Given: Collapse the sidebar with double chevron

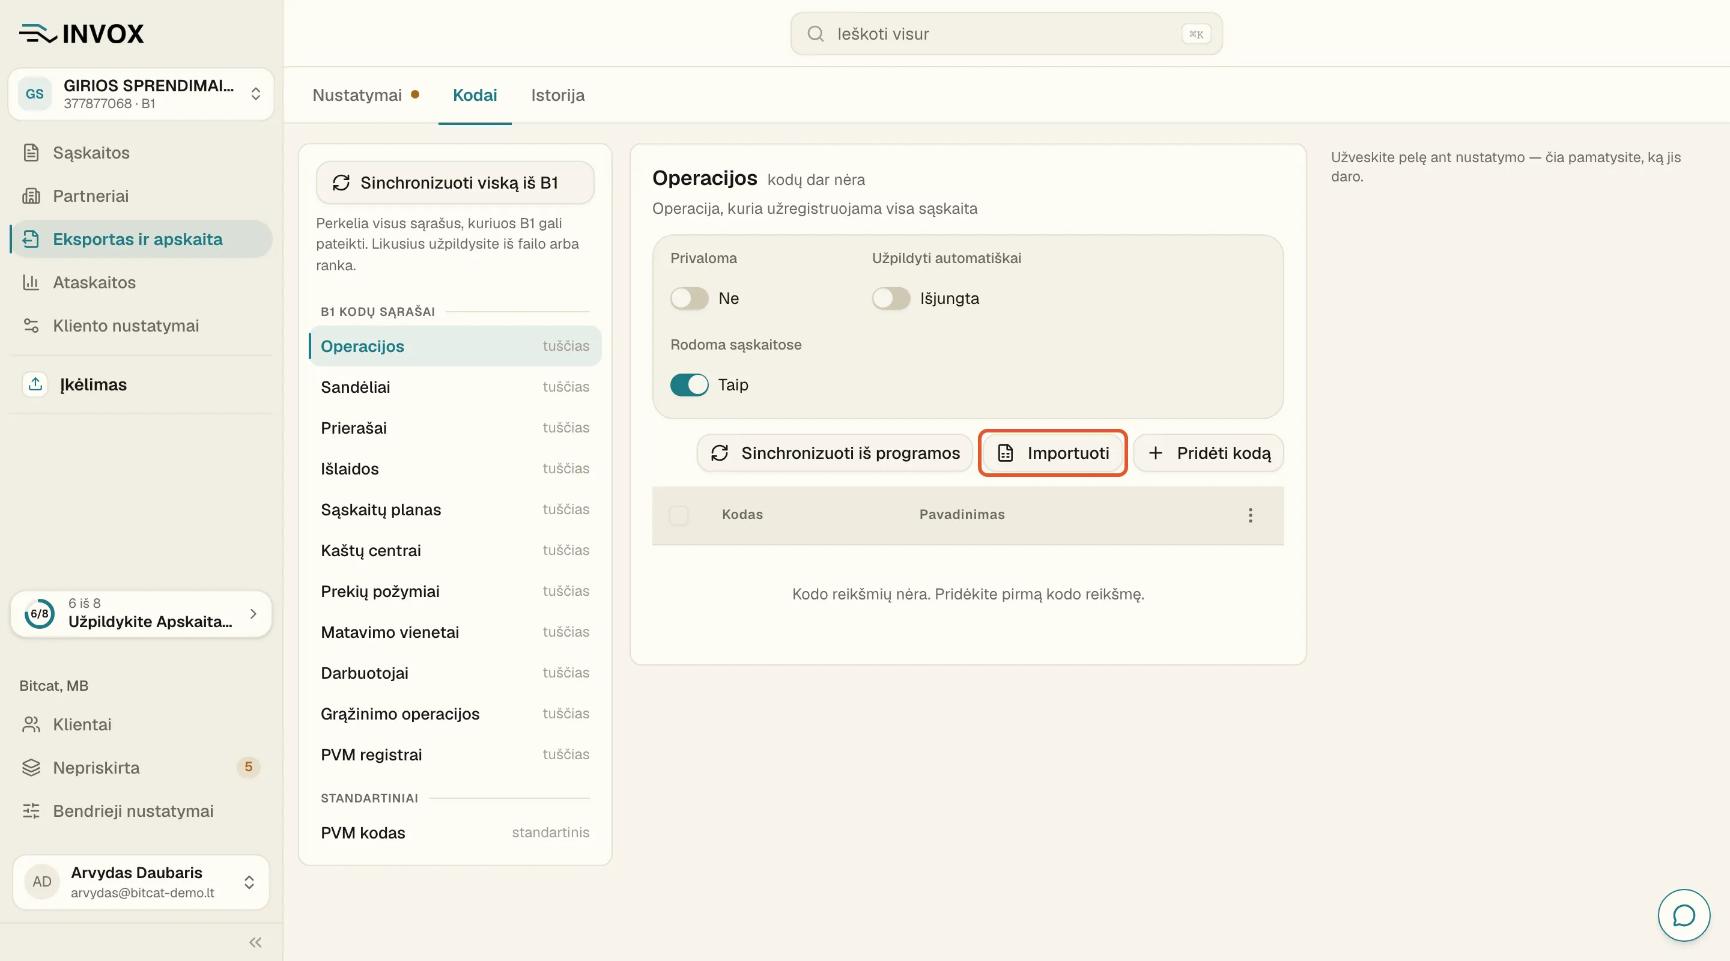Looking at the screenshot, I should 255,942.
